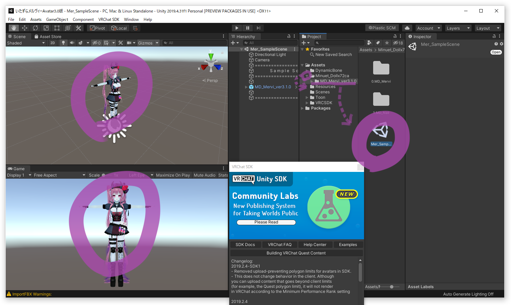Select the Rect transform tool

point(57,28)
